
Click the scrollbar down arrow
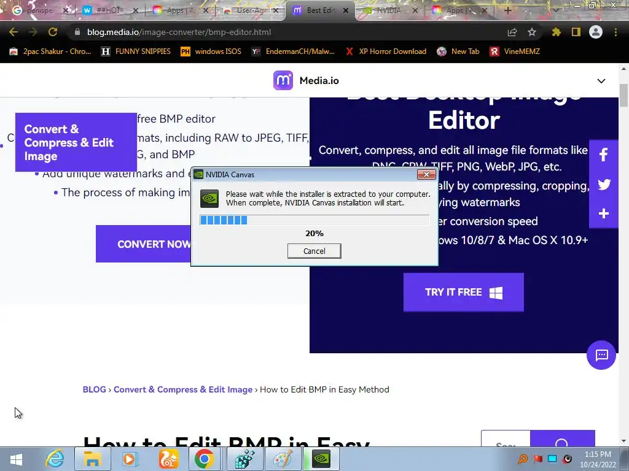pos(623,441)
